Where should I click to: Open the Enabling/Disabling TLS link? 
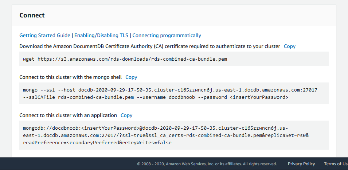point(101,35)
